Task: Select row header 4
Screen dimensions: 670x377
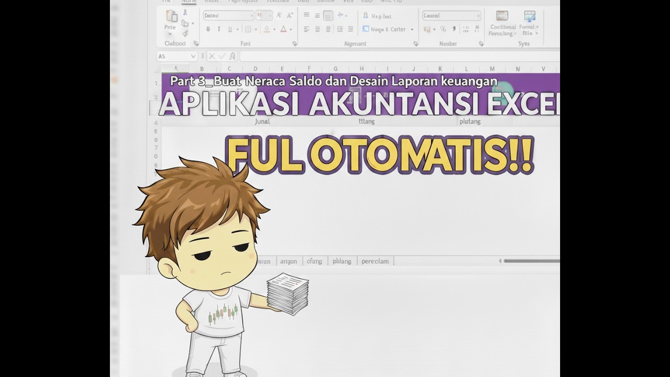Action: pyautogui.click(x=156, y=122)
